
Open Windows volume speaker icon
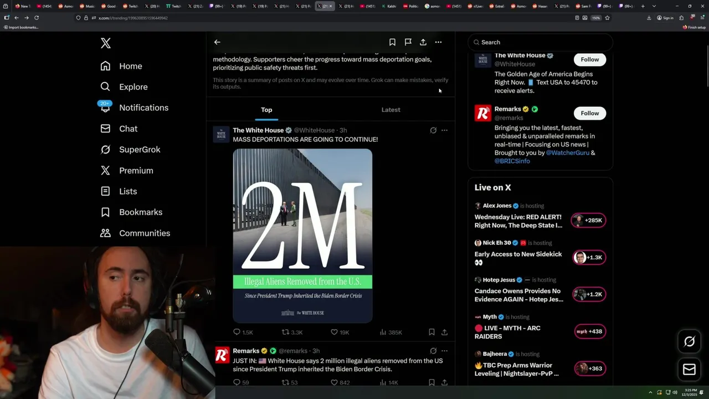pyautogui.click(x=675, y=392)
